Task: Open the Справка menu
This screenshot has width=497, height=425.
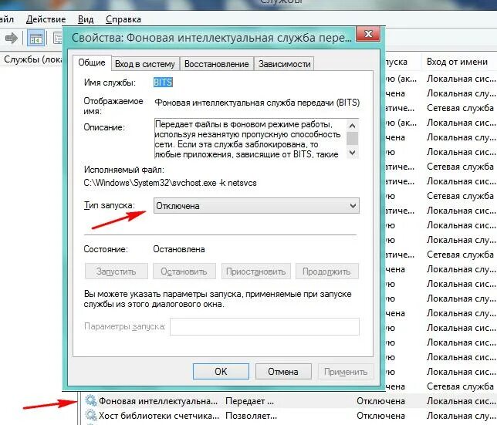Action: click(123, 19)
